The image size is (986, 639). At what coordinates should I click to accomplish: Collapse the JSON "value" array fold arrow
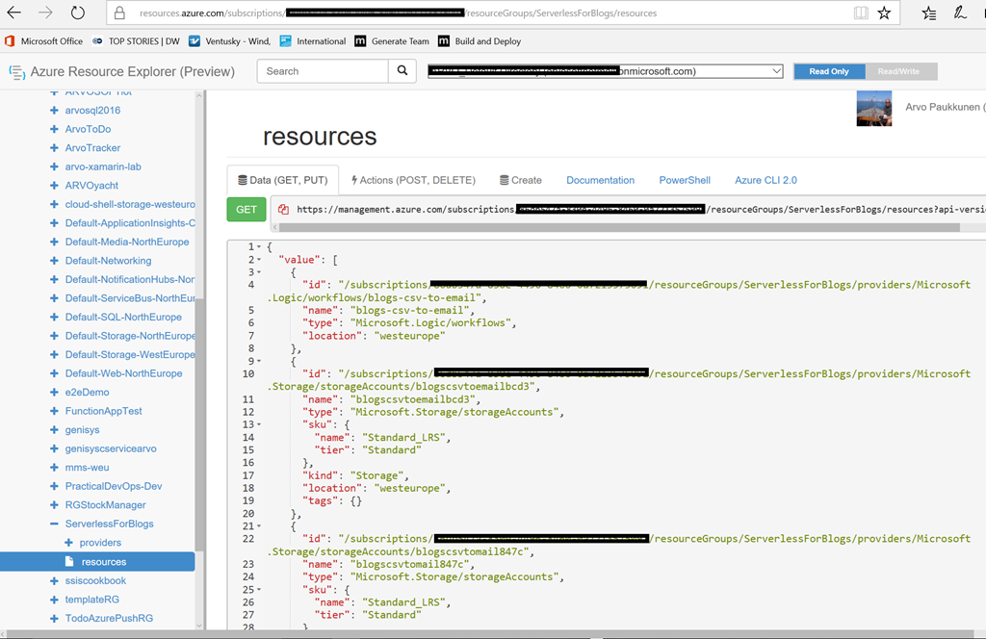[x=259, y=260]
